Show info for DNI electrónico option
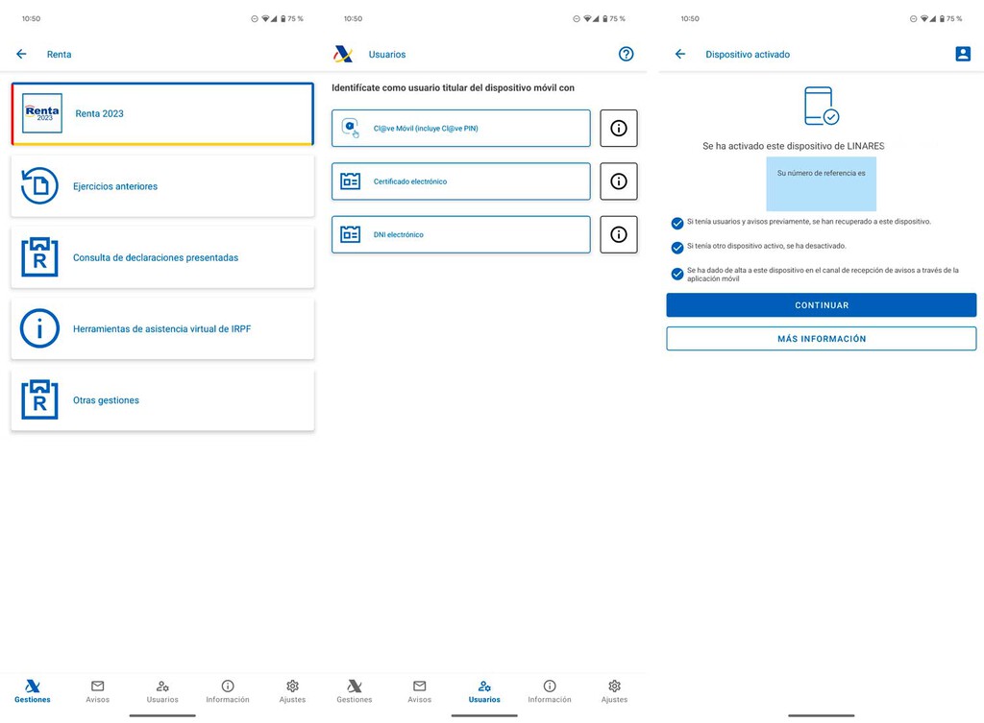The width and height of the screenshot is (984, 723). 619,234
